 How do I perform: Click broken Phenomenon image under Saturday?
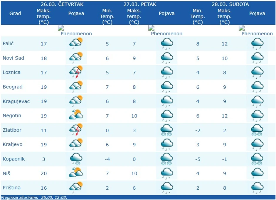[257, 31]
